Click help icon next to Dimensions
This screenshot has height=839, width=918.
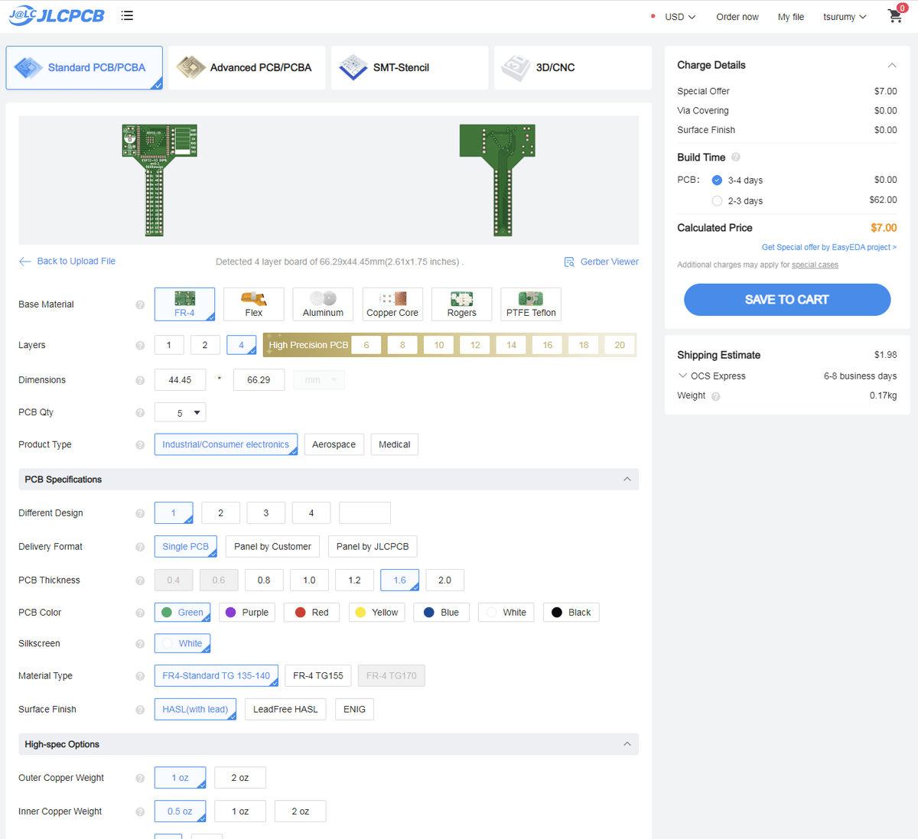tap(140, 380)
